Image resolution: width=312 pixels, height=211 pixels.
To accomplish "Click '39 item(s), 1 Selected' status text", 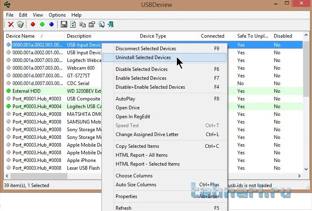I will [26, 185].
